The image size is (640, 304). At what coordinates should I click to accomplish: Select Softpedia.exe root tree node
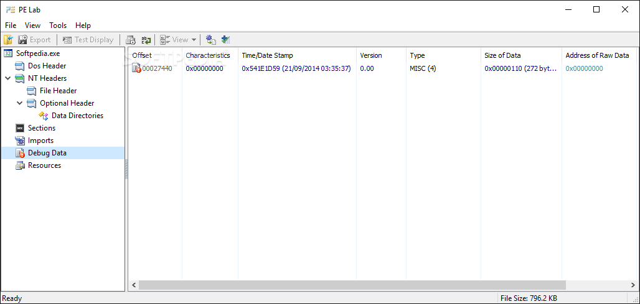pos(38,53)
